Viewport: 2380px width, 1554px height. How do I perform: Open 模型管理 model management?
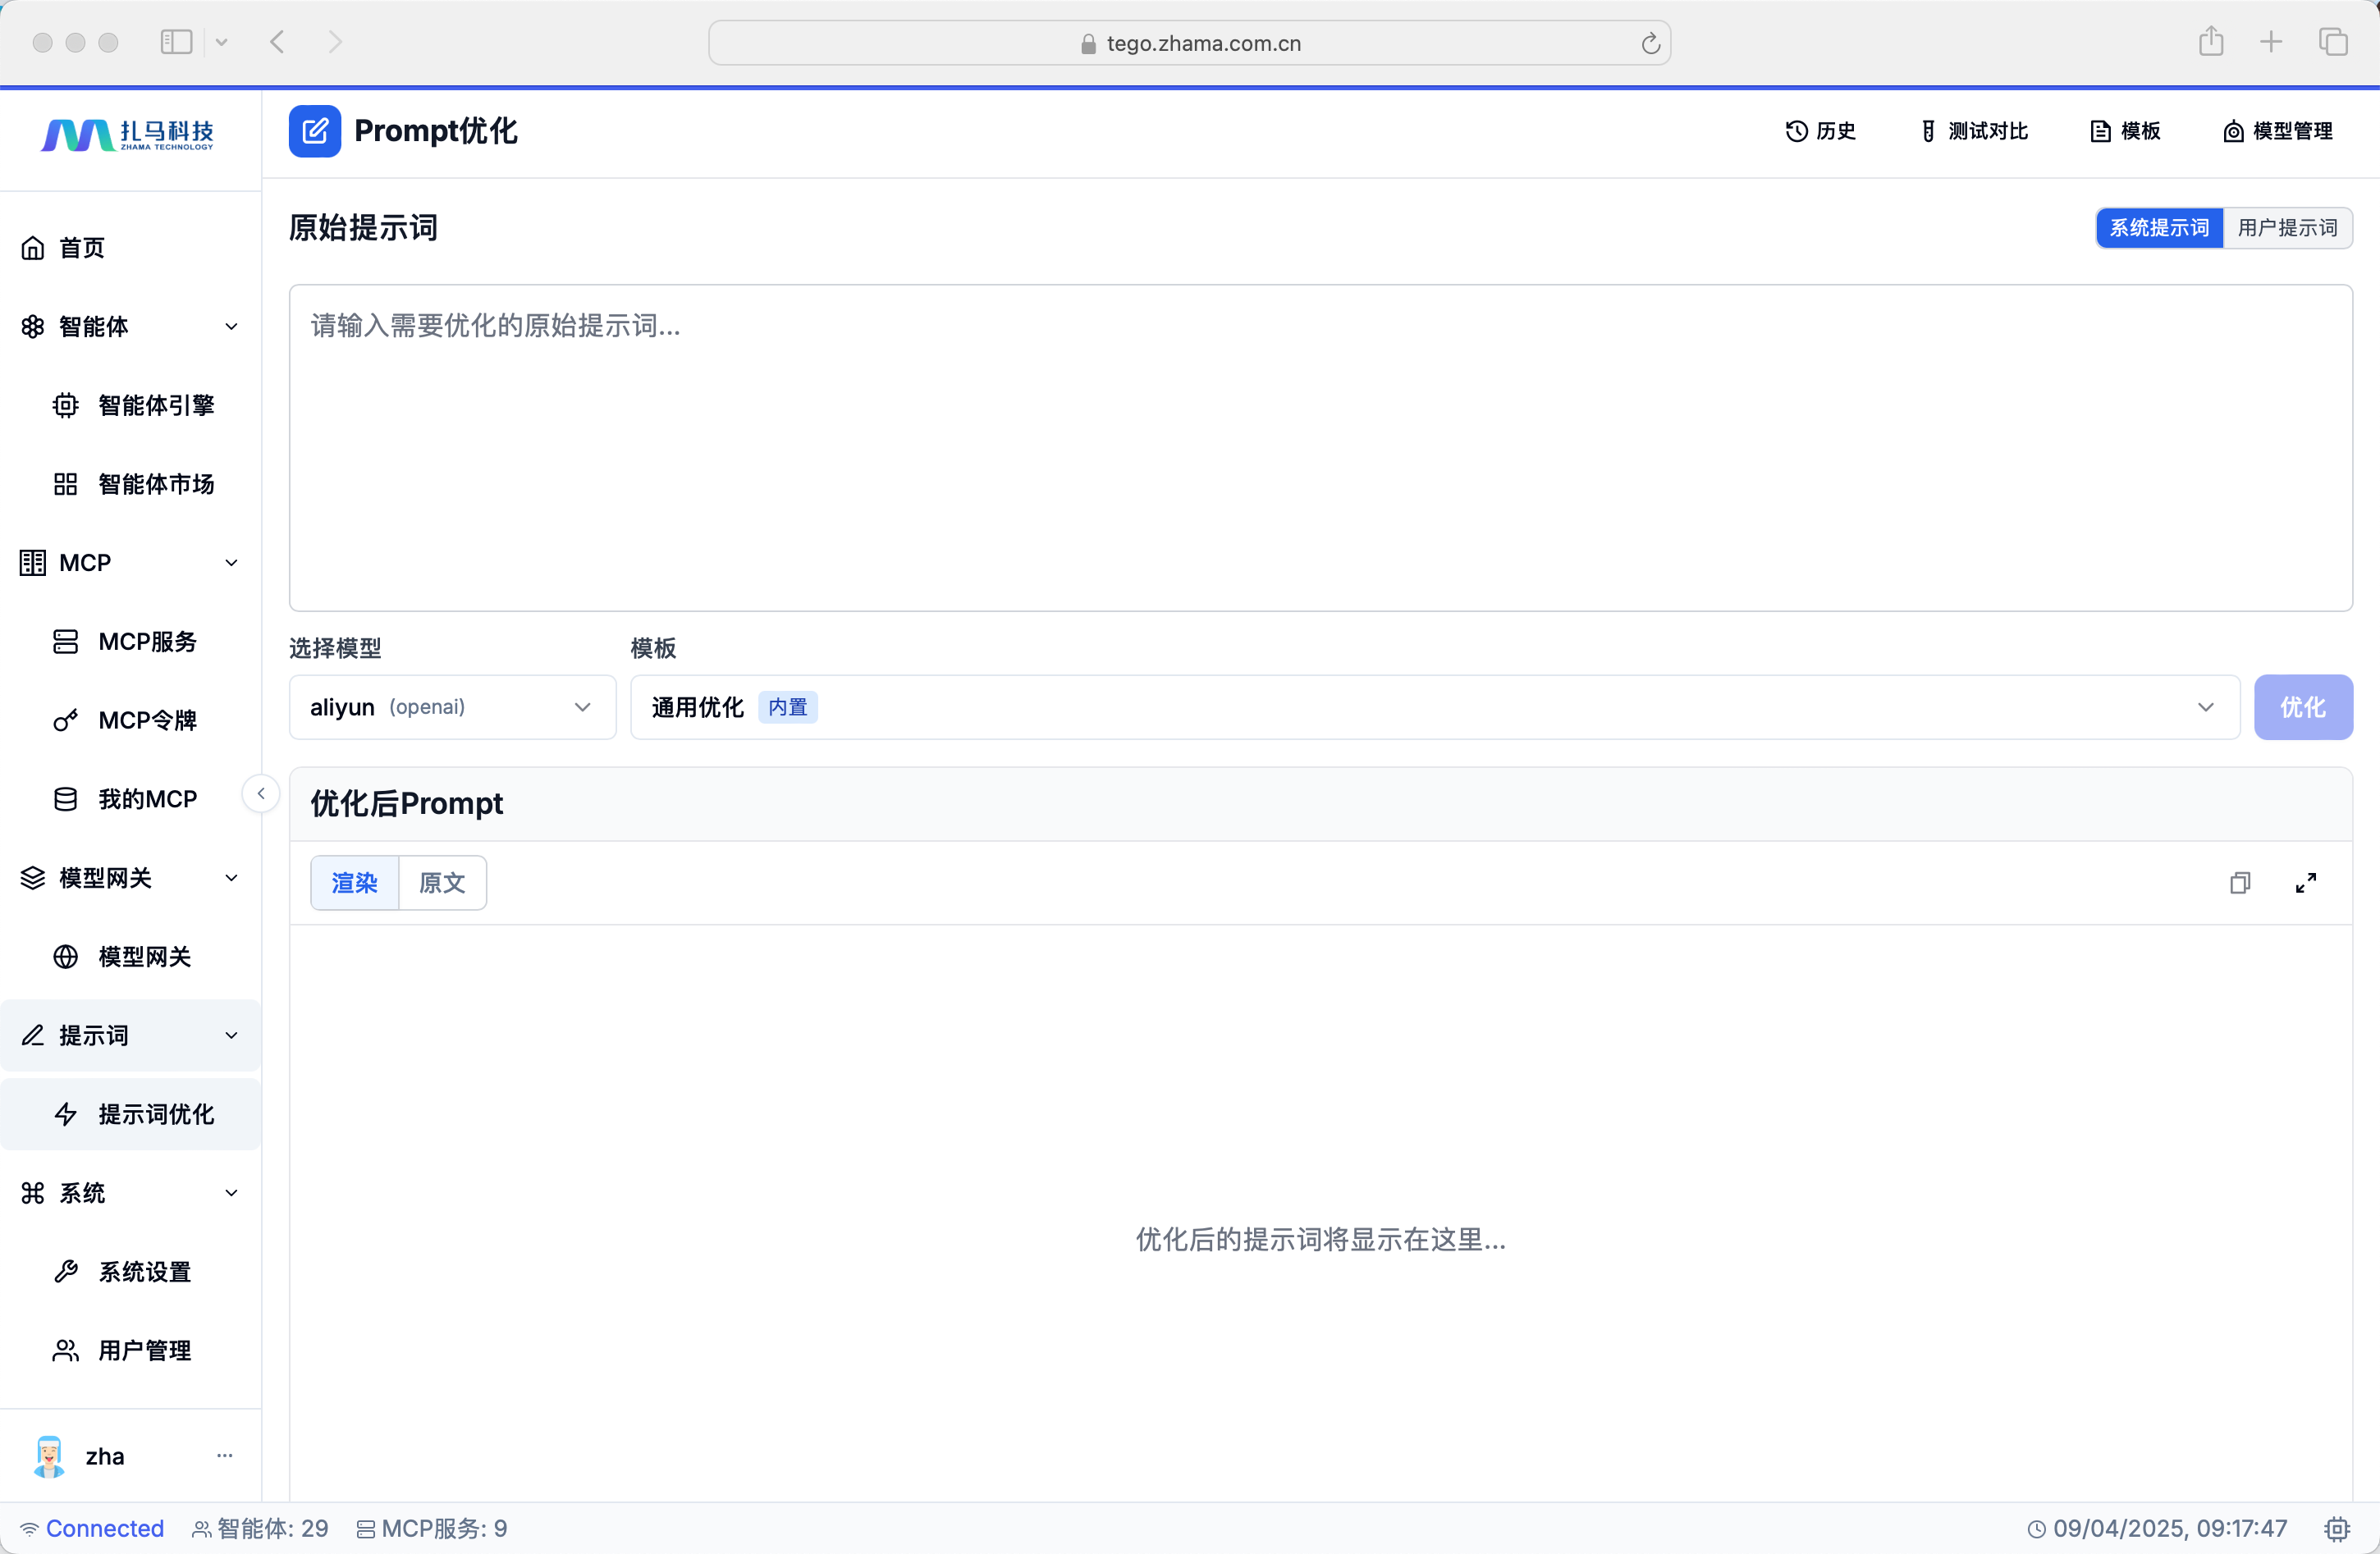(2277, 131)
